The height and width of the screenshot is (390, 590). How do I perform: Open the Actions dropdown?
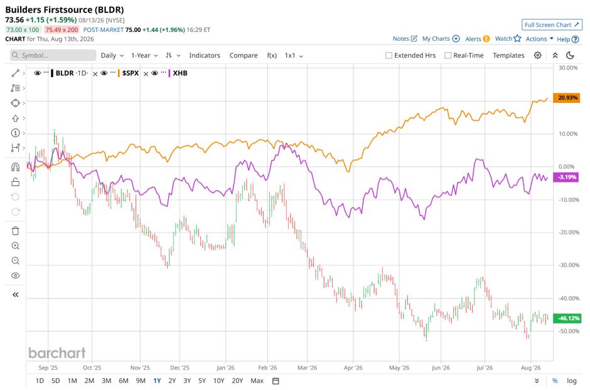tap(539, 39)
